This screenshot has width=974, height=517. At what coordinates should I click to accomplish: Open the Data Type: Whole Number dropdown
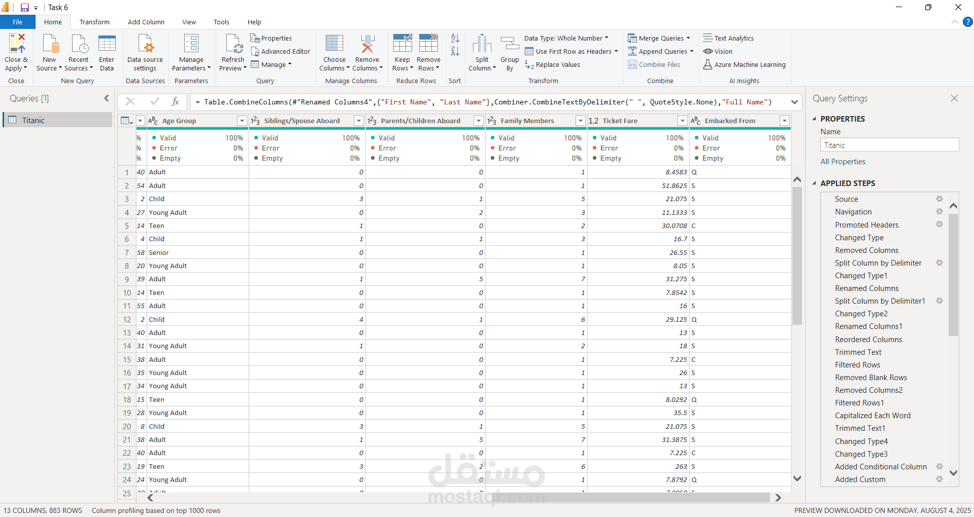[566, 39]
